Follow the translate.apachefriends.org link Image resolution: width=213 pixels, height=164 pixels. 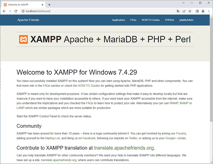pyautogui.click(x=124, y=148)
